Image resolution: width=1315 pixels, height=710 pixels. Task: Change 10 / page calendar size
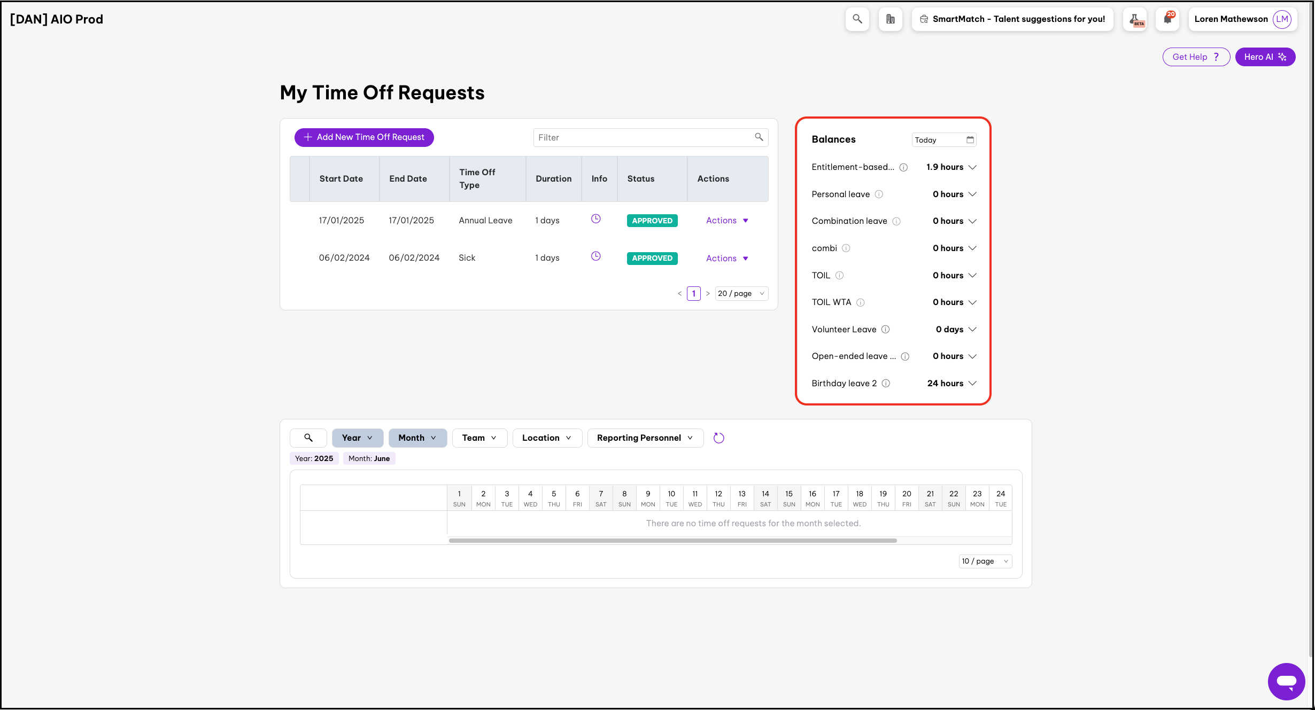985,561
